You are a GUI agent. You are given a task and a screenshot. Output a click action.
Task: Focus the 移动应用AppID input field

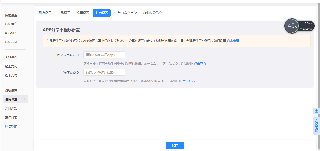coord(104,55)
